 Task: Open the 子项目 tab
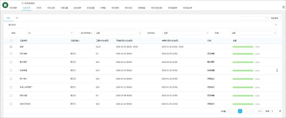(39, 8)
